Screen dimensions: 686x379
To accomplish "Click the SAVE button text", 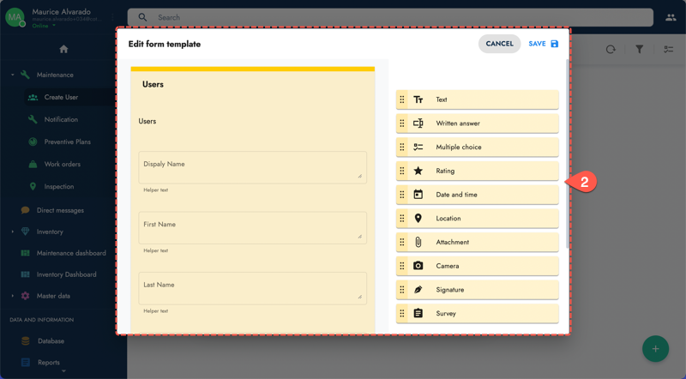I will pyautogui.click(x=537, y=44).
